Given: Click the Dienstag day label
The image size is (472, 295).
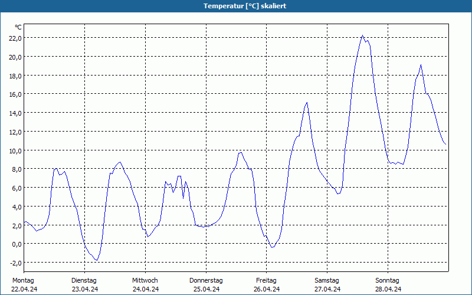Looking at the screenshot, I should coord(84,281).
